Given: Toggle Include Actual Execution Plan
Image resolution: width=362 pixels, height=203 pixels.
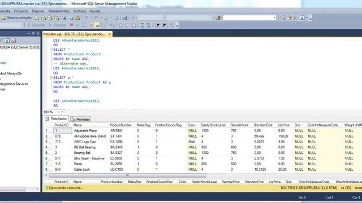Looking at the screenshot, I should [x=106, y=25].
